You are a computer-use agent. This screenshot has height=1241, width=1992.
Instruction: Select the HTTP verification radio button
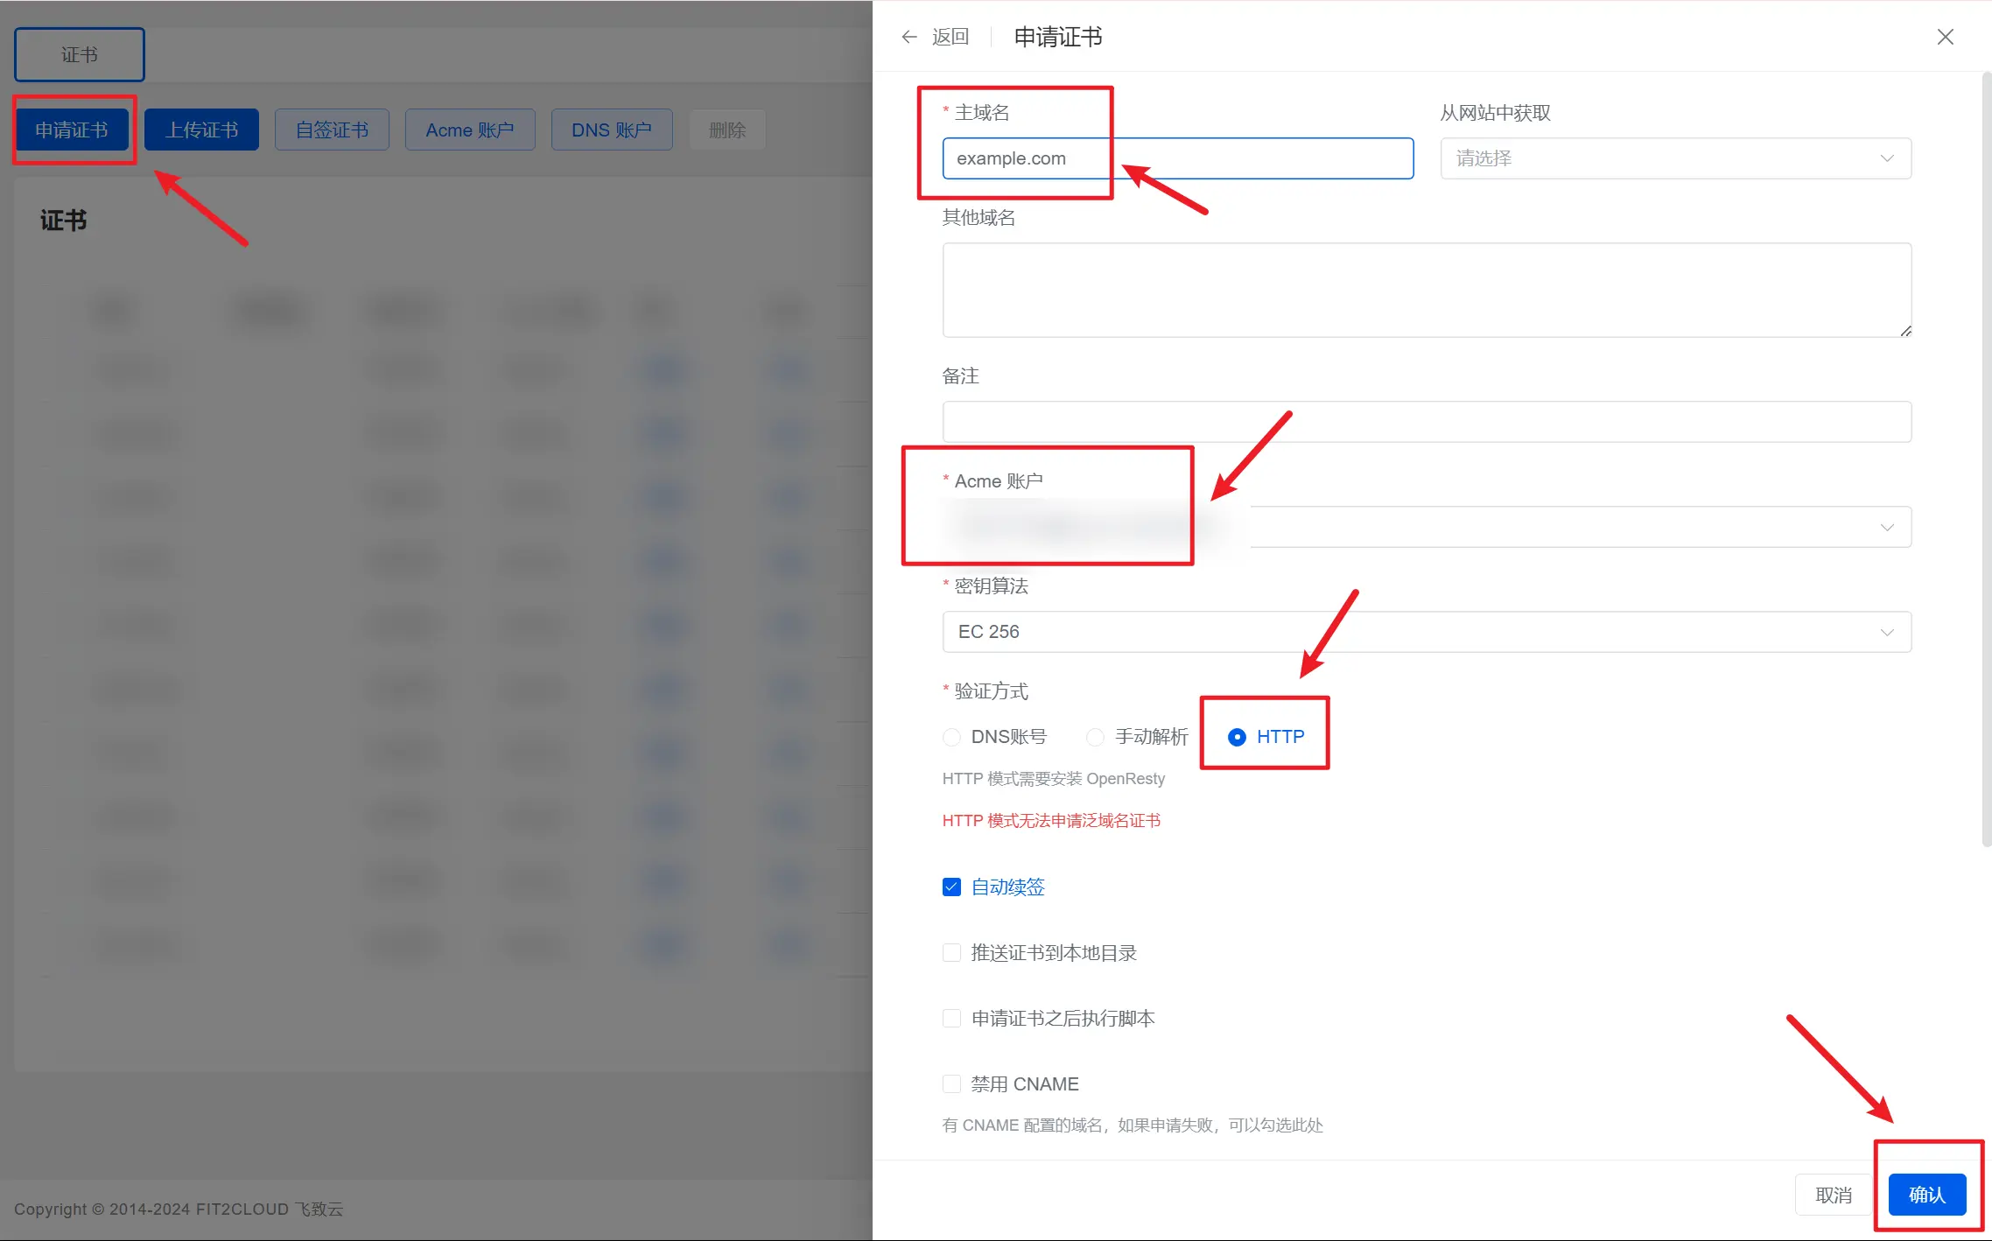pos(1237,737)
